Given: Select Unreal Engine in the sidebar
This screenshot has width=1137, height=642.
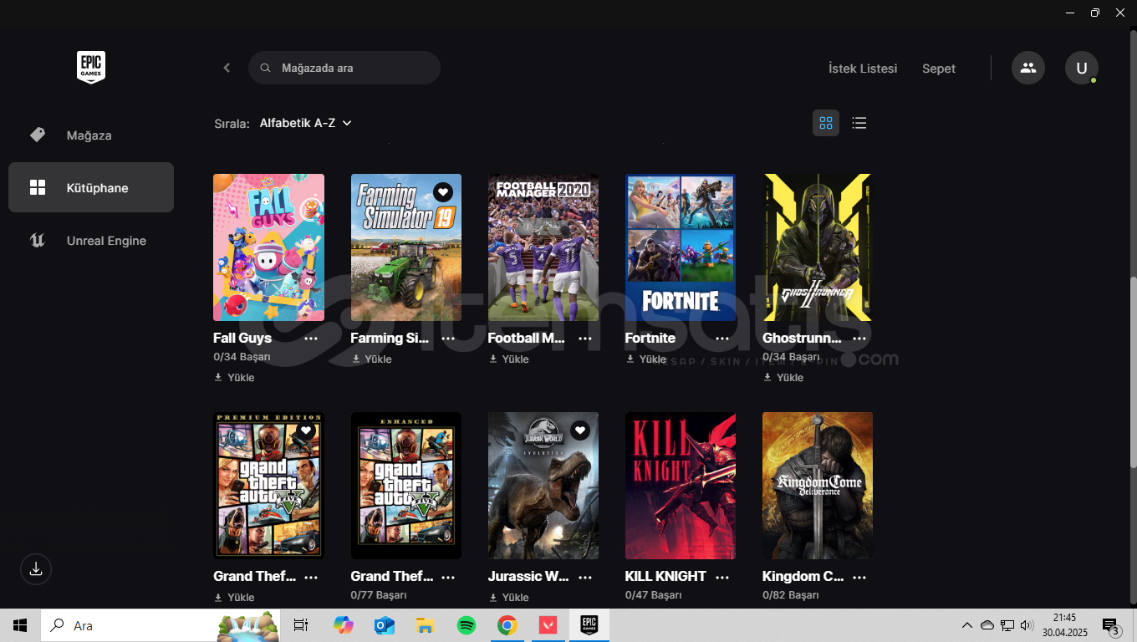Looking at the screenshot, I should coord(106,241).
